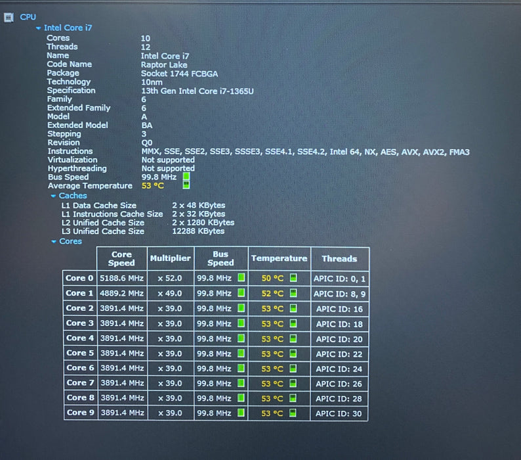521x460 pixels.
Task: Click Core 0 temperature value 50 °C
Action: coord(272,278)
